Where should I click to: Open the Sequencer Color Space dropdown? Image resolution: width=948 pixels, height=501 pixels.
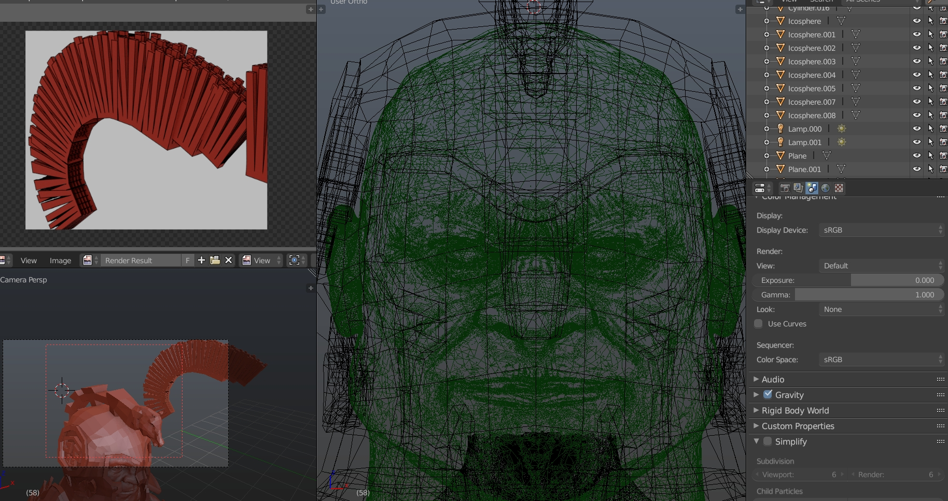(x=882, y=360)
